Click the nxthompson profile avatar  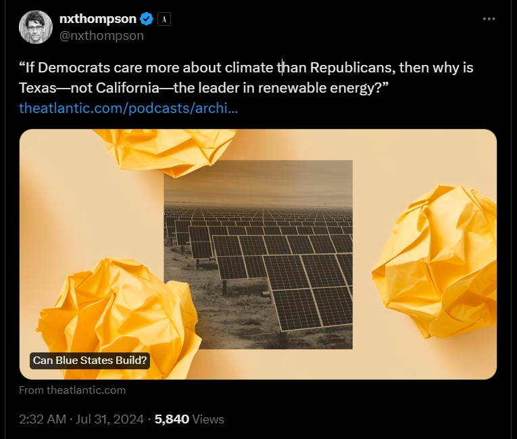(x=36, y=27)
